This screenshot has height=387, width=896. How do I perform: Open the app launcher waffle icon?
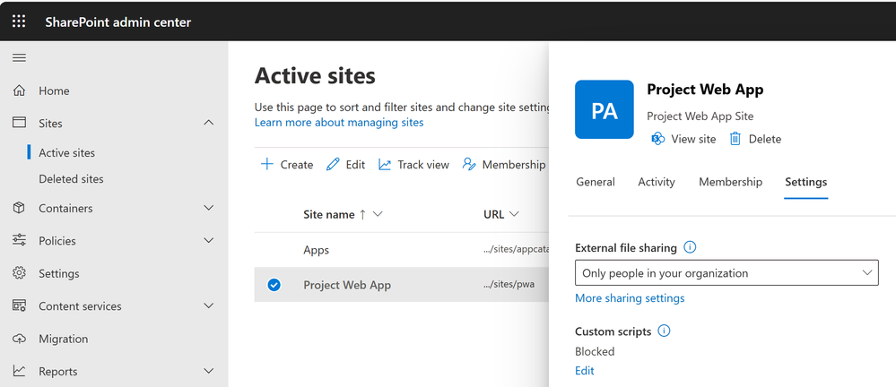19,21
